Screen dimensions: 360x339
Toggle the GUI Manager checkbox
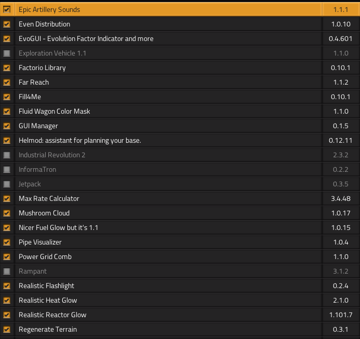click(7, 126)
